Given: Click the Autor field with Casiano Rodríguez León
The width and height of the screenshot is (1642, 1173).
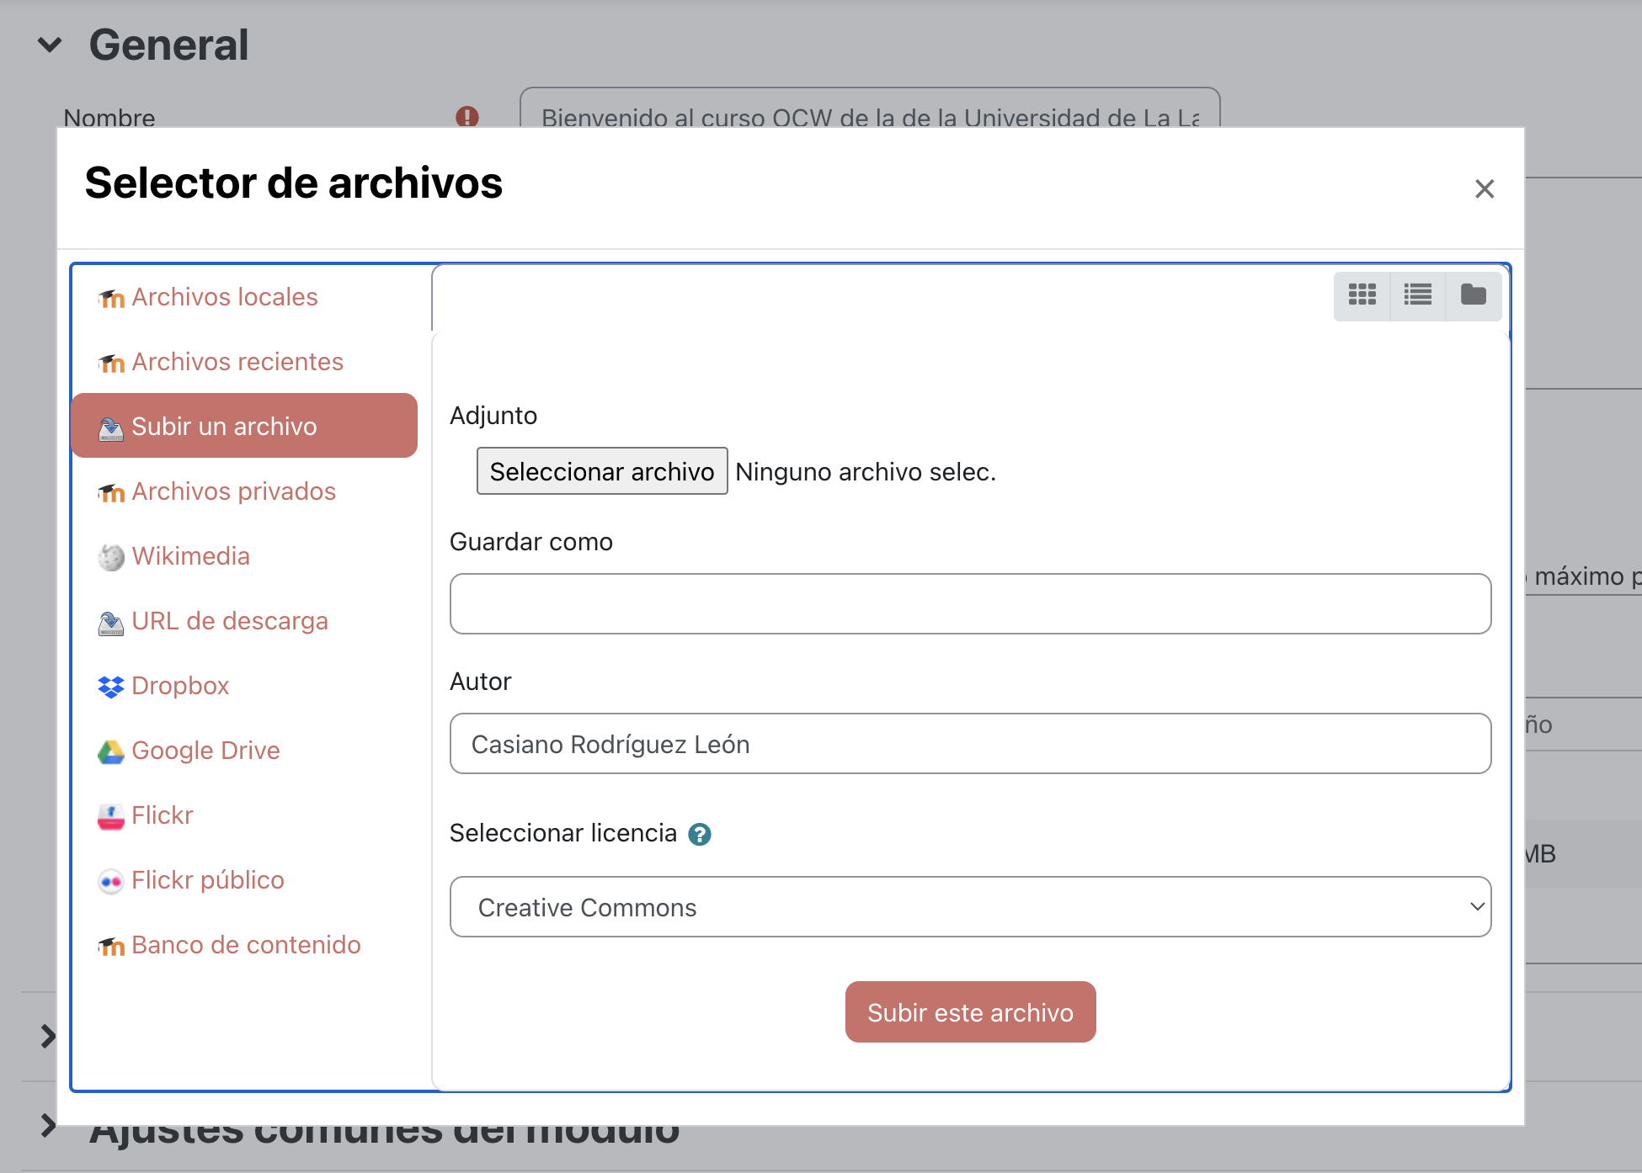Looking at the screenshot, I should (x=970, y=743).
